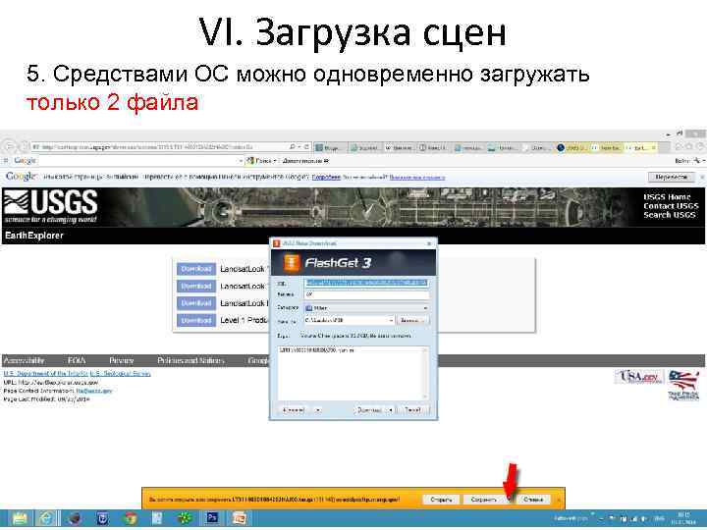Click the USGS logo in the banner
The image size is (707, 530).
[x=50, y=206]
